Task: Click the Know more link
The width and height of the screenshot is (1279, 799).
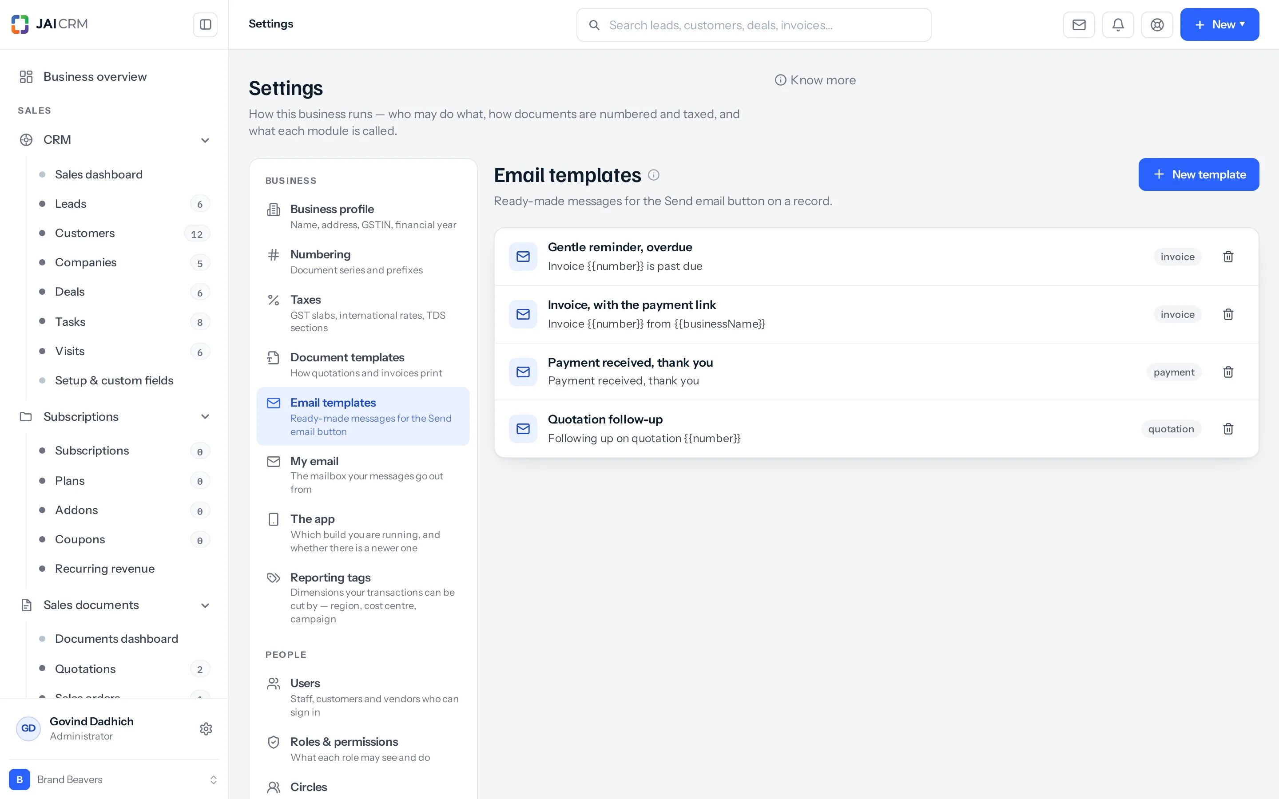Action: (815, 80)
